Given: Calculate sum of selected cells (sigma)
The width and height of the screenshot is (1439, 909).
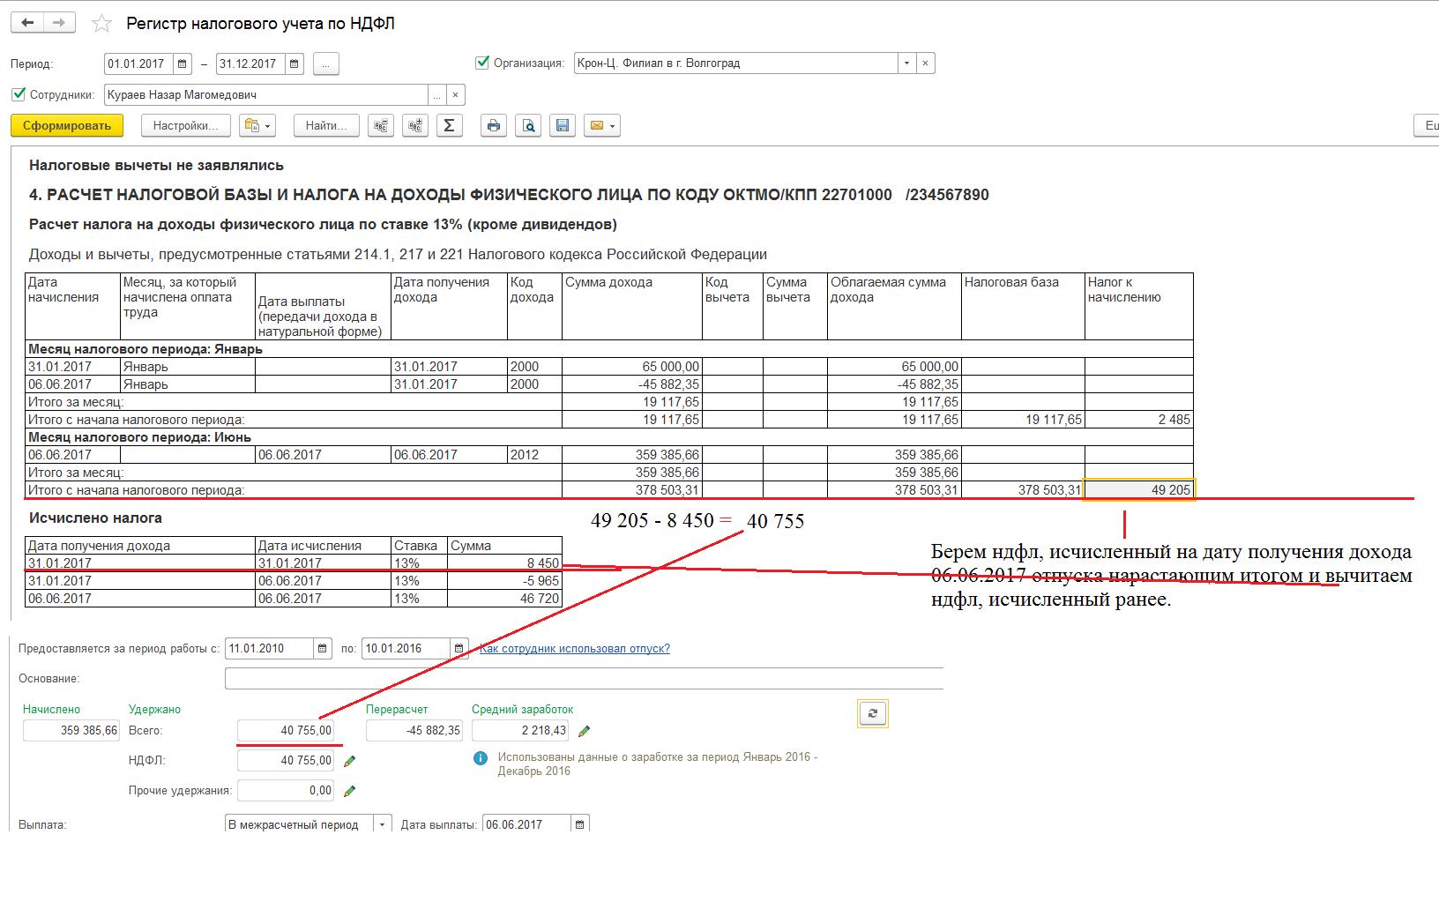Looking at the screenshot, I should (x=449, y=126).
